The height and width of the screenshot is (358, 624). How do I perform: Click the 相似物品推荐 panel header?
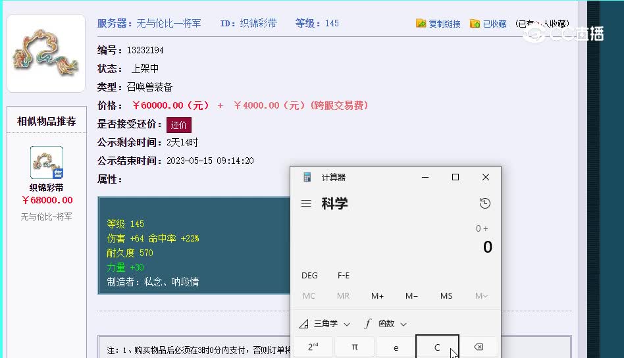pyautogui.click(x=47, y=121)
